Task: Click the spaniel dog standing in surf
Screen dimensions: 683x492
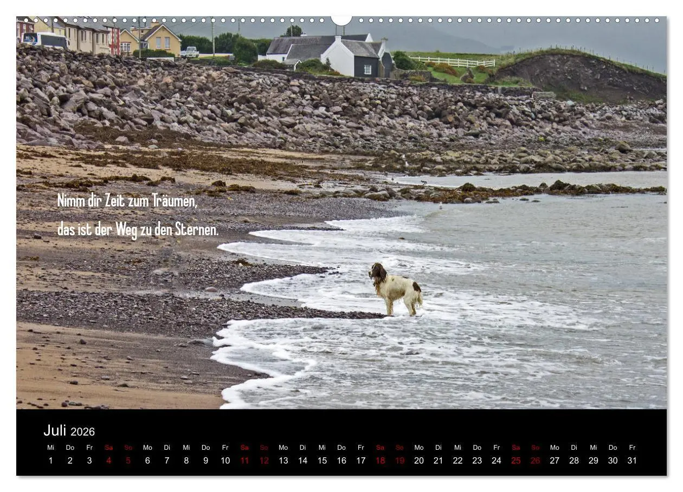Action: point(396,288)
